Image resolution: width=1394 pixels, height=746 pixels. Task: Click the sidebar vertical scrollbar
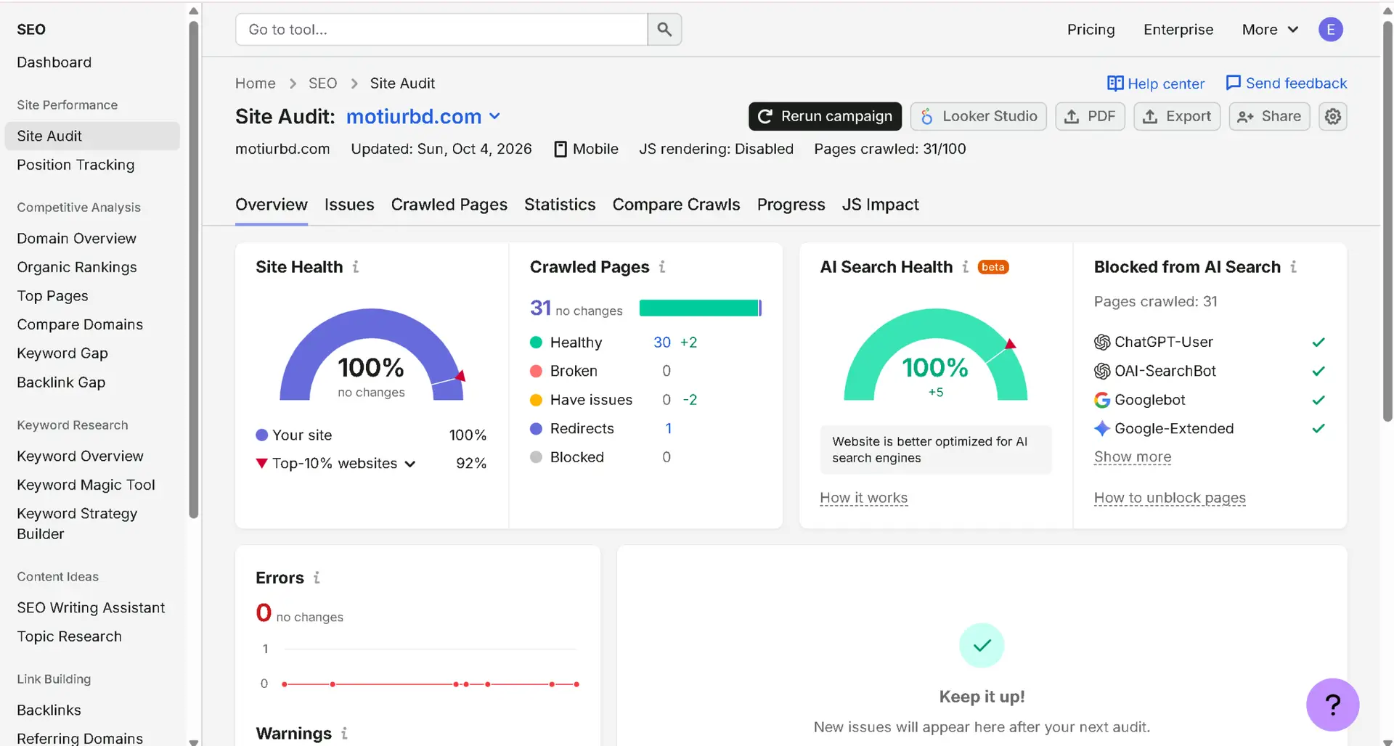(x=193, y=269)
